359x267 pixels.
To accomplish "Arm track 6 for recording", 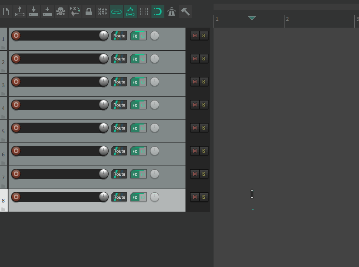I will (x=16, y=151).
